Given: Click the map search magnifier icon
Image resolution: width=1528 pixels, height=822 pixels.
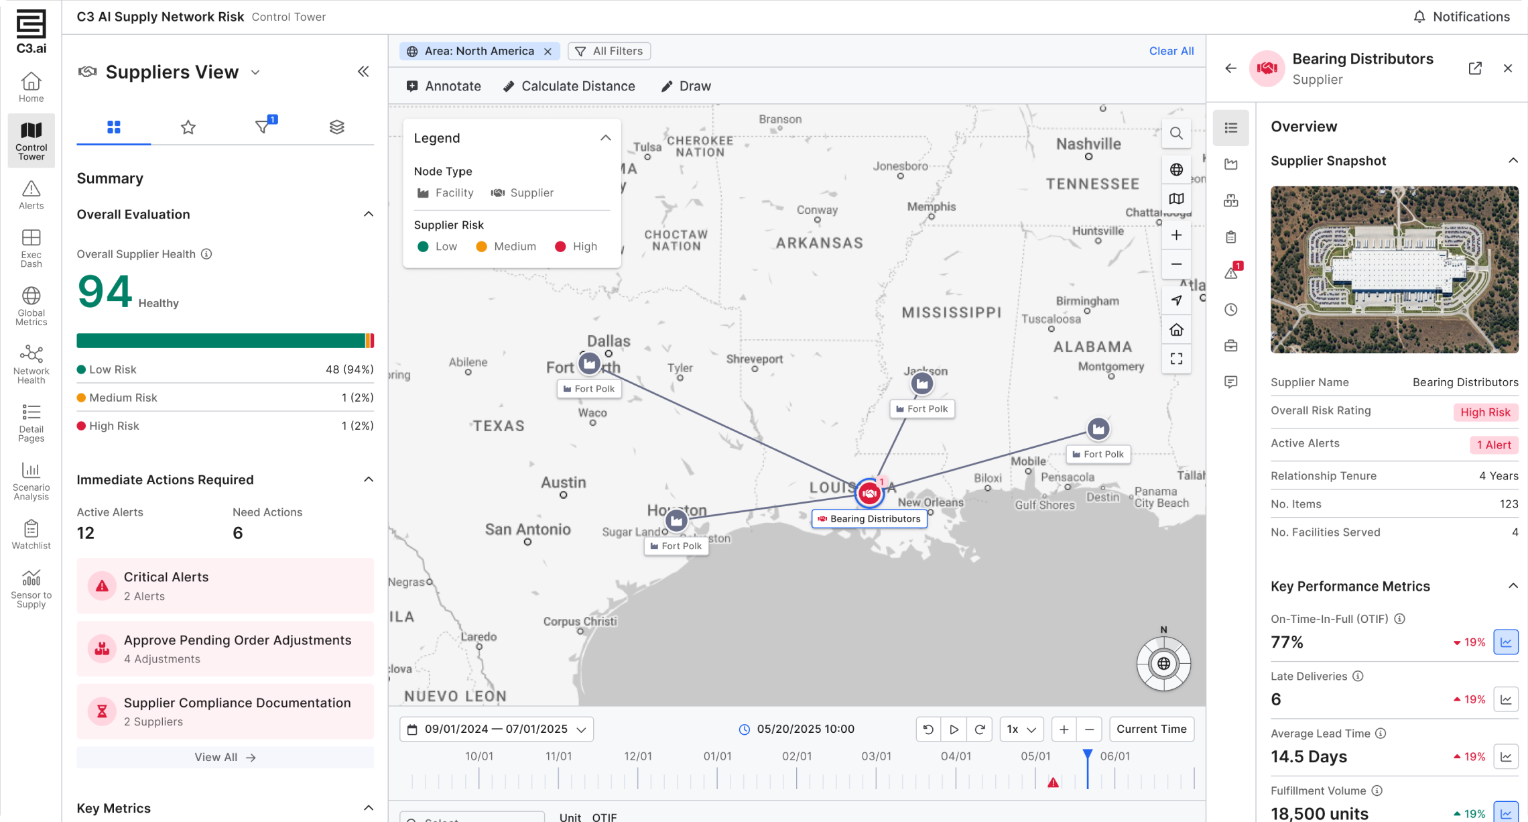Looking at the screenshot, I should (x=1176, y=133).
